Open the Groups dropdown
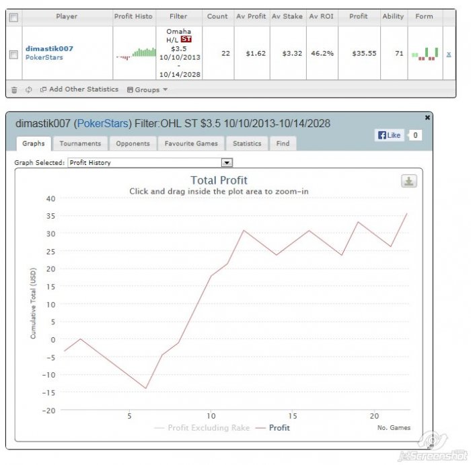 [x=147, y=90]
